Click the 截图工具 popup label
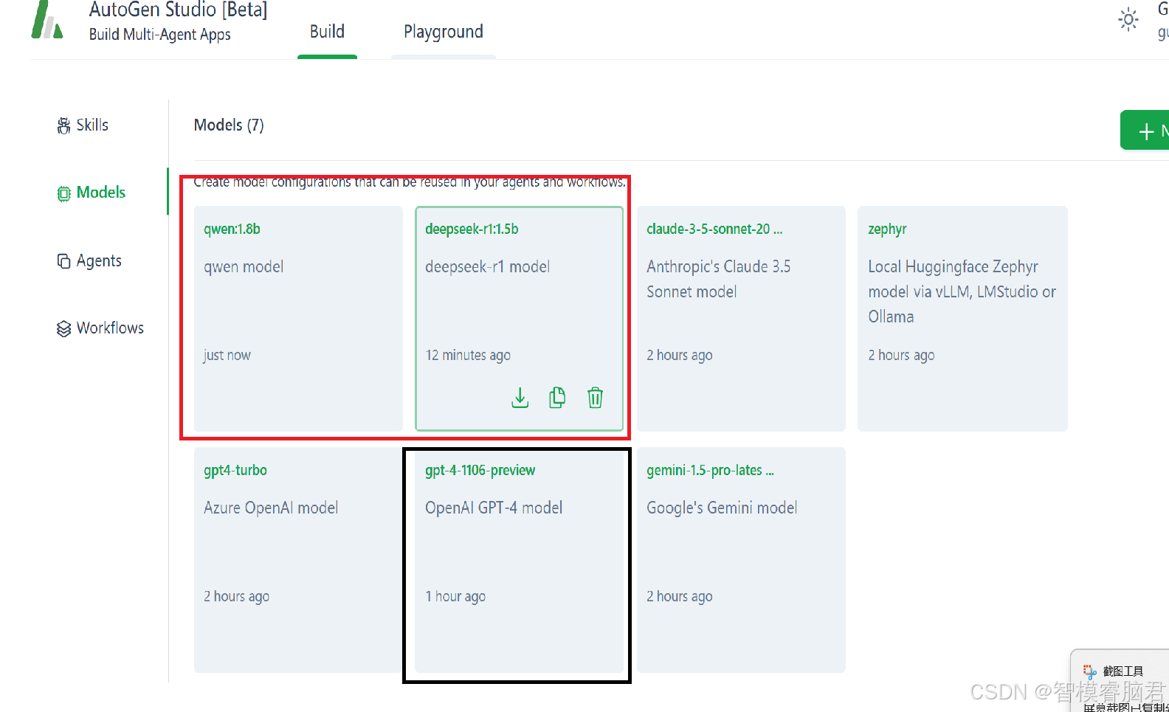This screenshot has height=712, width=1169. tap(1123, 671)
